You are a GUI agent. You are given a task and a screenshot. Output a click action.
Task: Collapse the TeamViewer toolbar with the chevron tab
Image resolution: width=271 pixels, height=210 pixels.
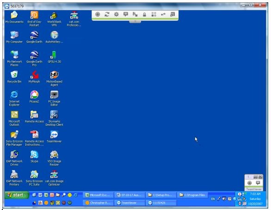tap(135, 21)
